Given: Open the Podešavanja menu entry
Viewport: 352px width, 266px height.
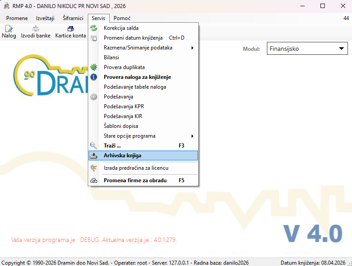Looking at the screenshot, I should (143, 97).
